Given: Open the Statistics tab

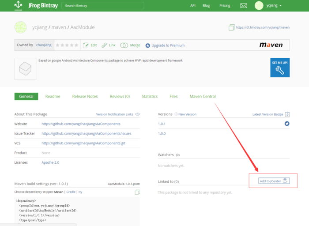Looking at the screenshot, I should tap(150, 96).
